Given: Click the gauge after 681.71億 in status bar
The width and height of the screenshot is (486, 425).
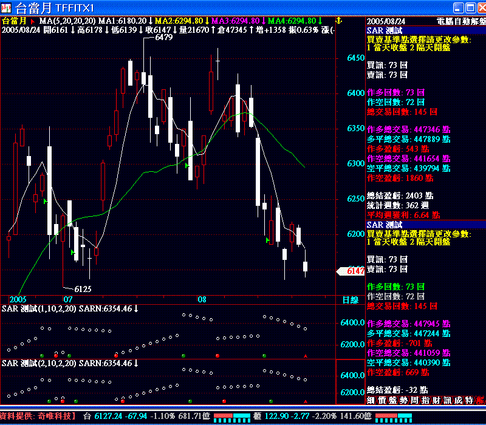Looking at the screenshot, I should pyautogui.click(x=232, y=418).
